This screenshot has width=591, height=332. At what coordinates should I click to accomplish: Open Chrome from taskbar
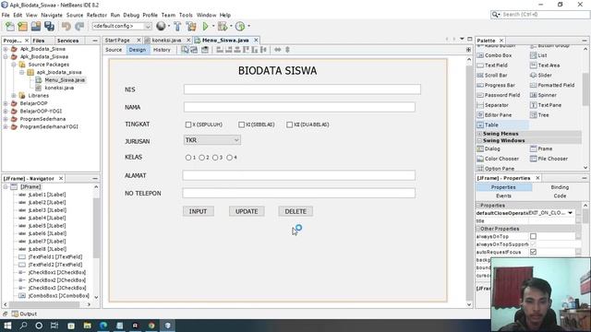pyautogui.click(x=151, y=326)
